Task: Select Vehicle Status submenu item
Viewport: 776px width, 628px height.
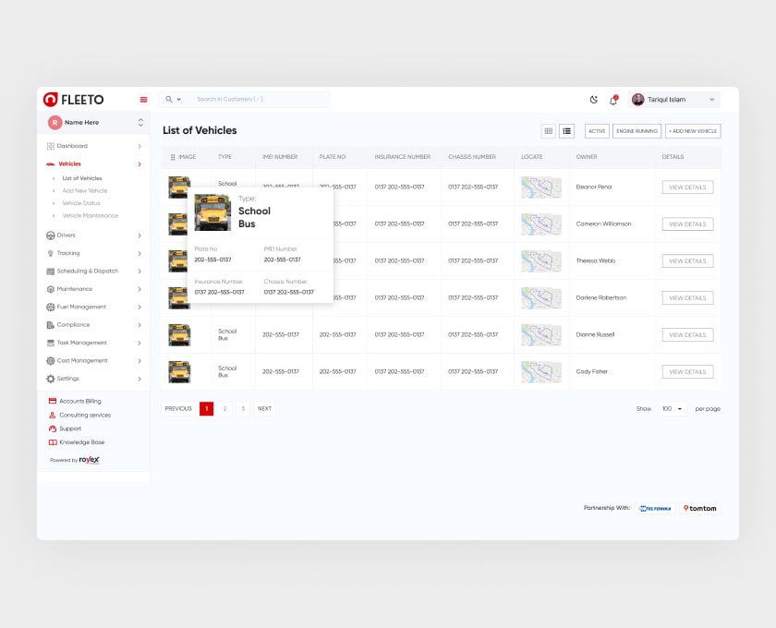Action: click(81, 203)
